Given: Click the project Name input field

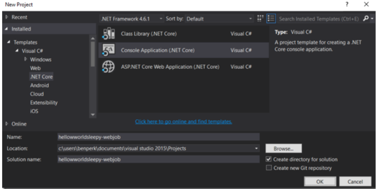Looking at the screenshot, I should pos(158,136).
